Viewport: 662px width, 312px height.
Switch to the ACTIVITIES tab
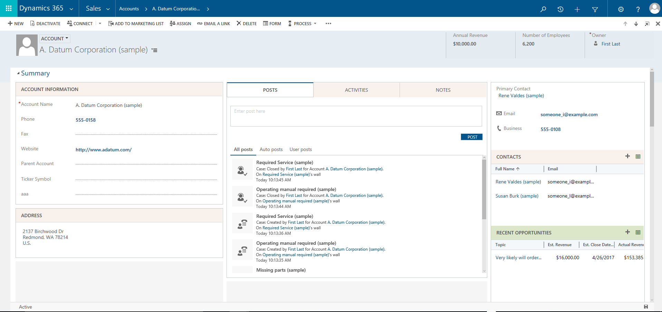click(x=356, y=90)
